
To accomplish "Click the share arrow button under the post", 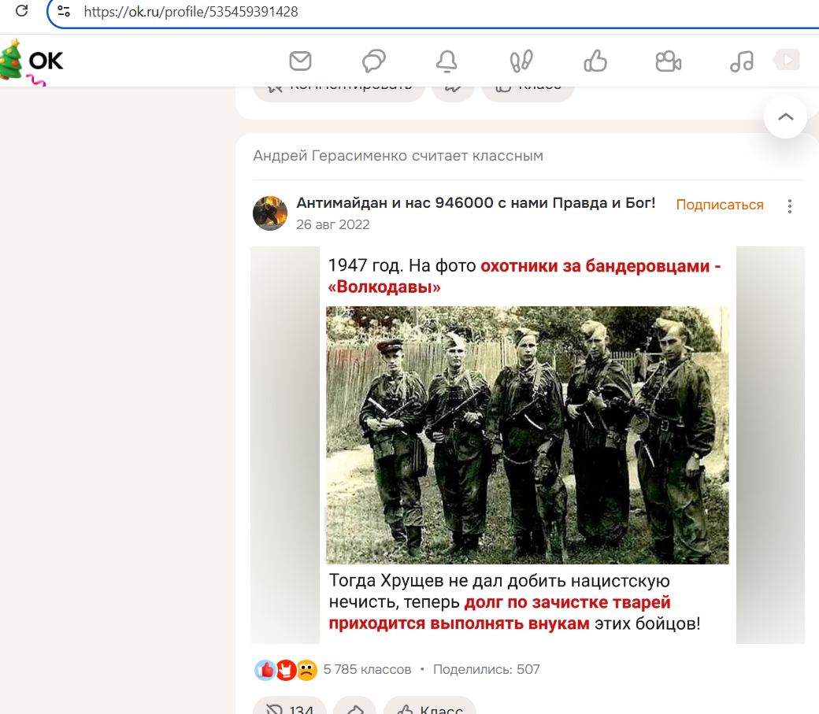I will (x=355, y=708).
